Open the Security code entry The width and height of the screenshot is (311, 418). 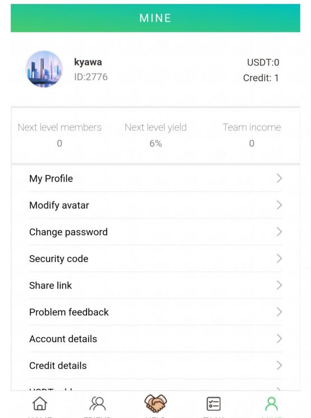[155, 259]
